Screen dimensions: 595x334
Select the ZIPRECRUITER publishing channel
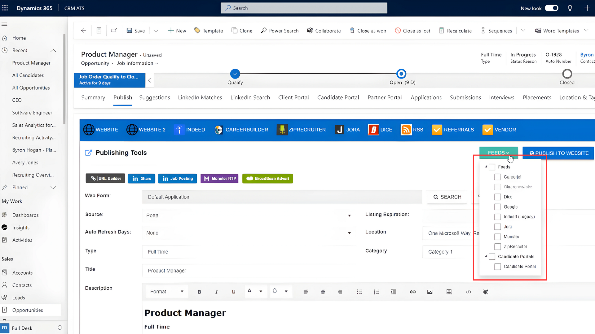(301, 130)
